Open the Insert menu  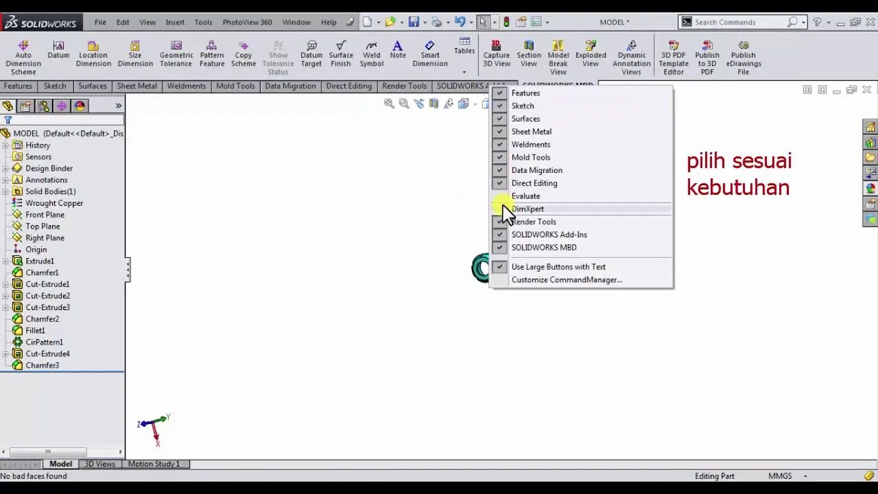[175, 22]
